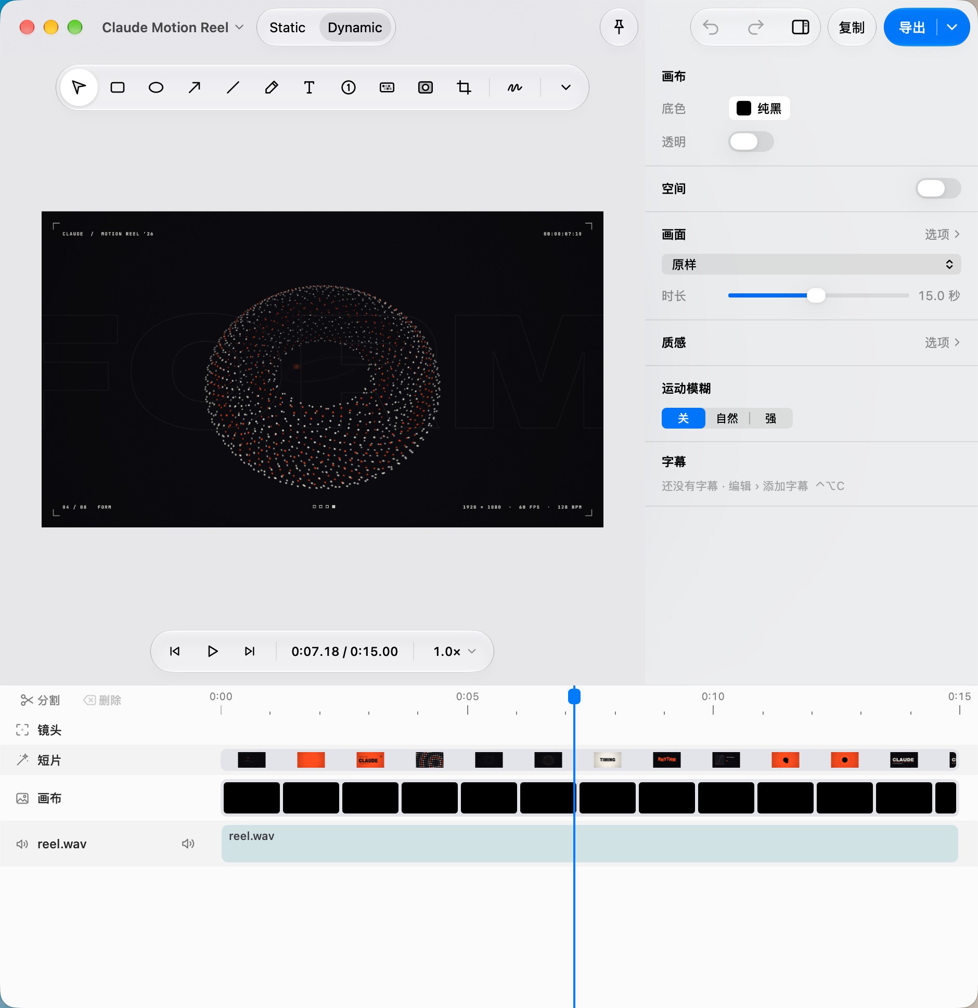Image resolution: width=978 pixels, height=1008 pixels.
Task: Select the pencil highlighter tool
Action: [272, 87]
